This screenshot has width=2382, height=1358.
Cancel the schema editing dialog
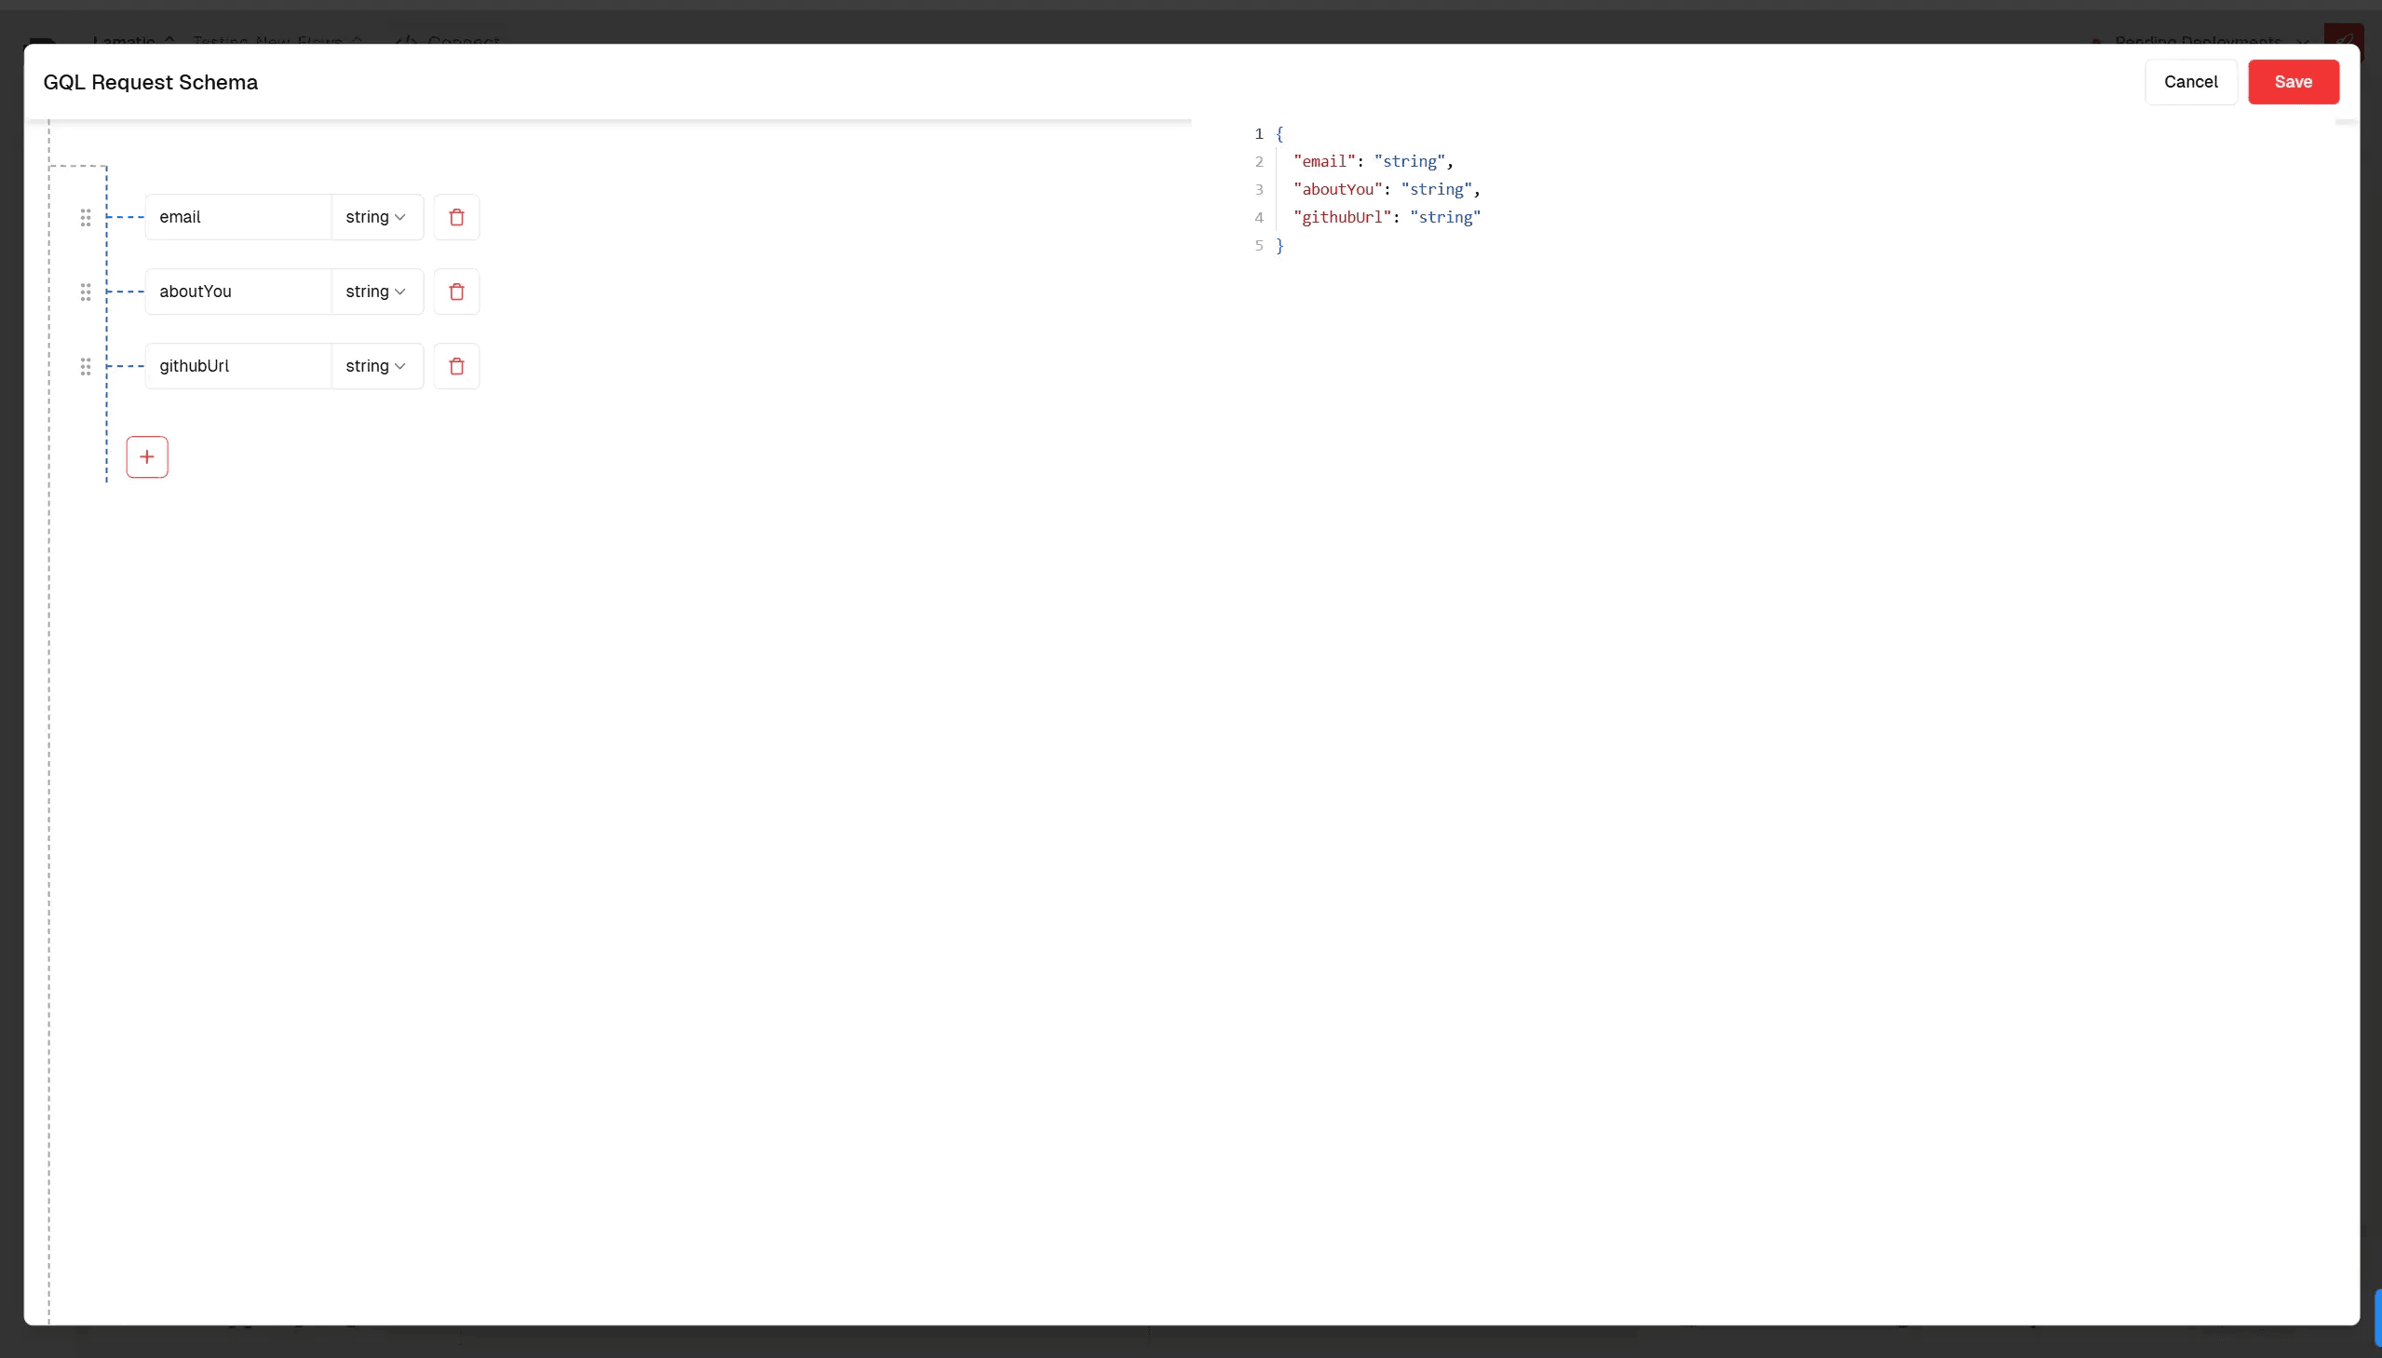click(2190, 82)
